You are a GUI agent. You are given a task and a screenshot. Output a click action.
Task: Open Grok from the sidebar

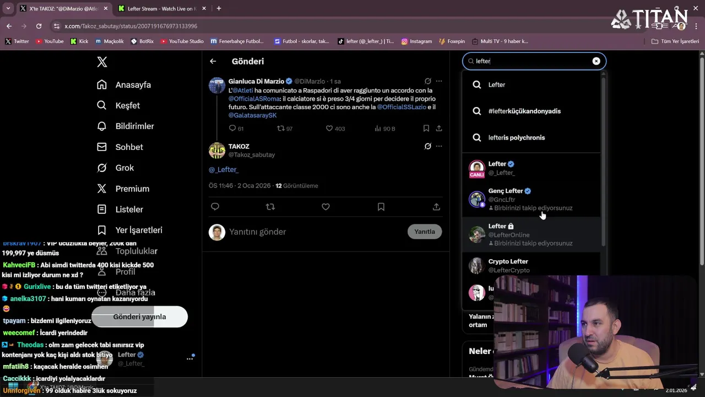tap(115, 168)
